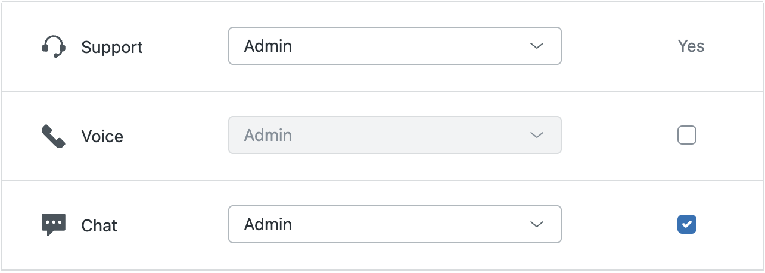The image size is (765, 273).
Task: Select the Chat row label
Action: (x=99, y=225)
